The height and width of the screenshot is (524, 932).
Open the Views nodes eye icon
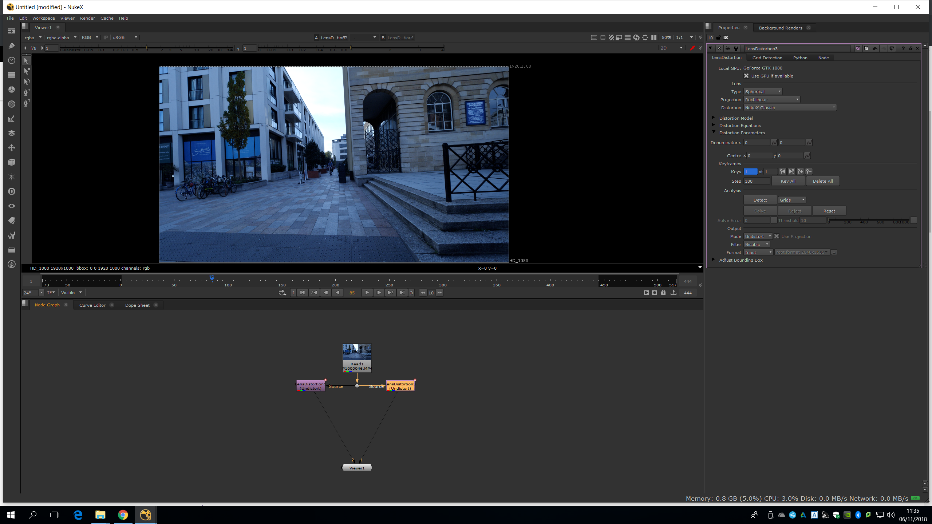(12, 206)
